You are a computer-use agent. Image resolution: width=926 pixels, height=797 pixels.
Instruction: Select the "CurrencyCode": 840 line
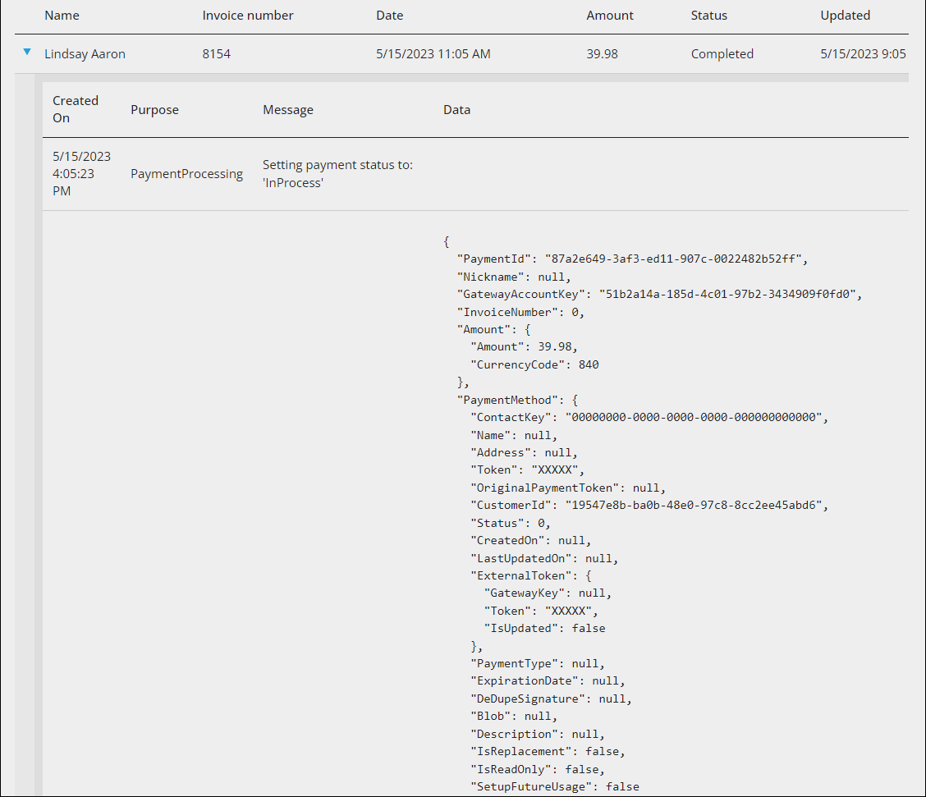534,364
